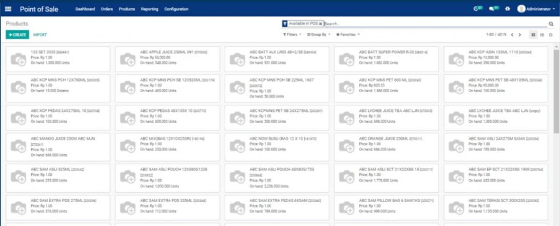Click the Search input field
The width and height of the screenshot is (560, 226).
[x=432, y=24]
